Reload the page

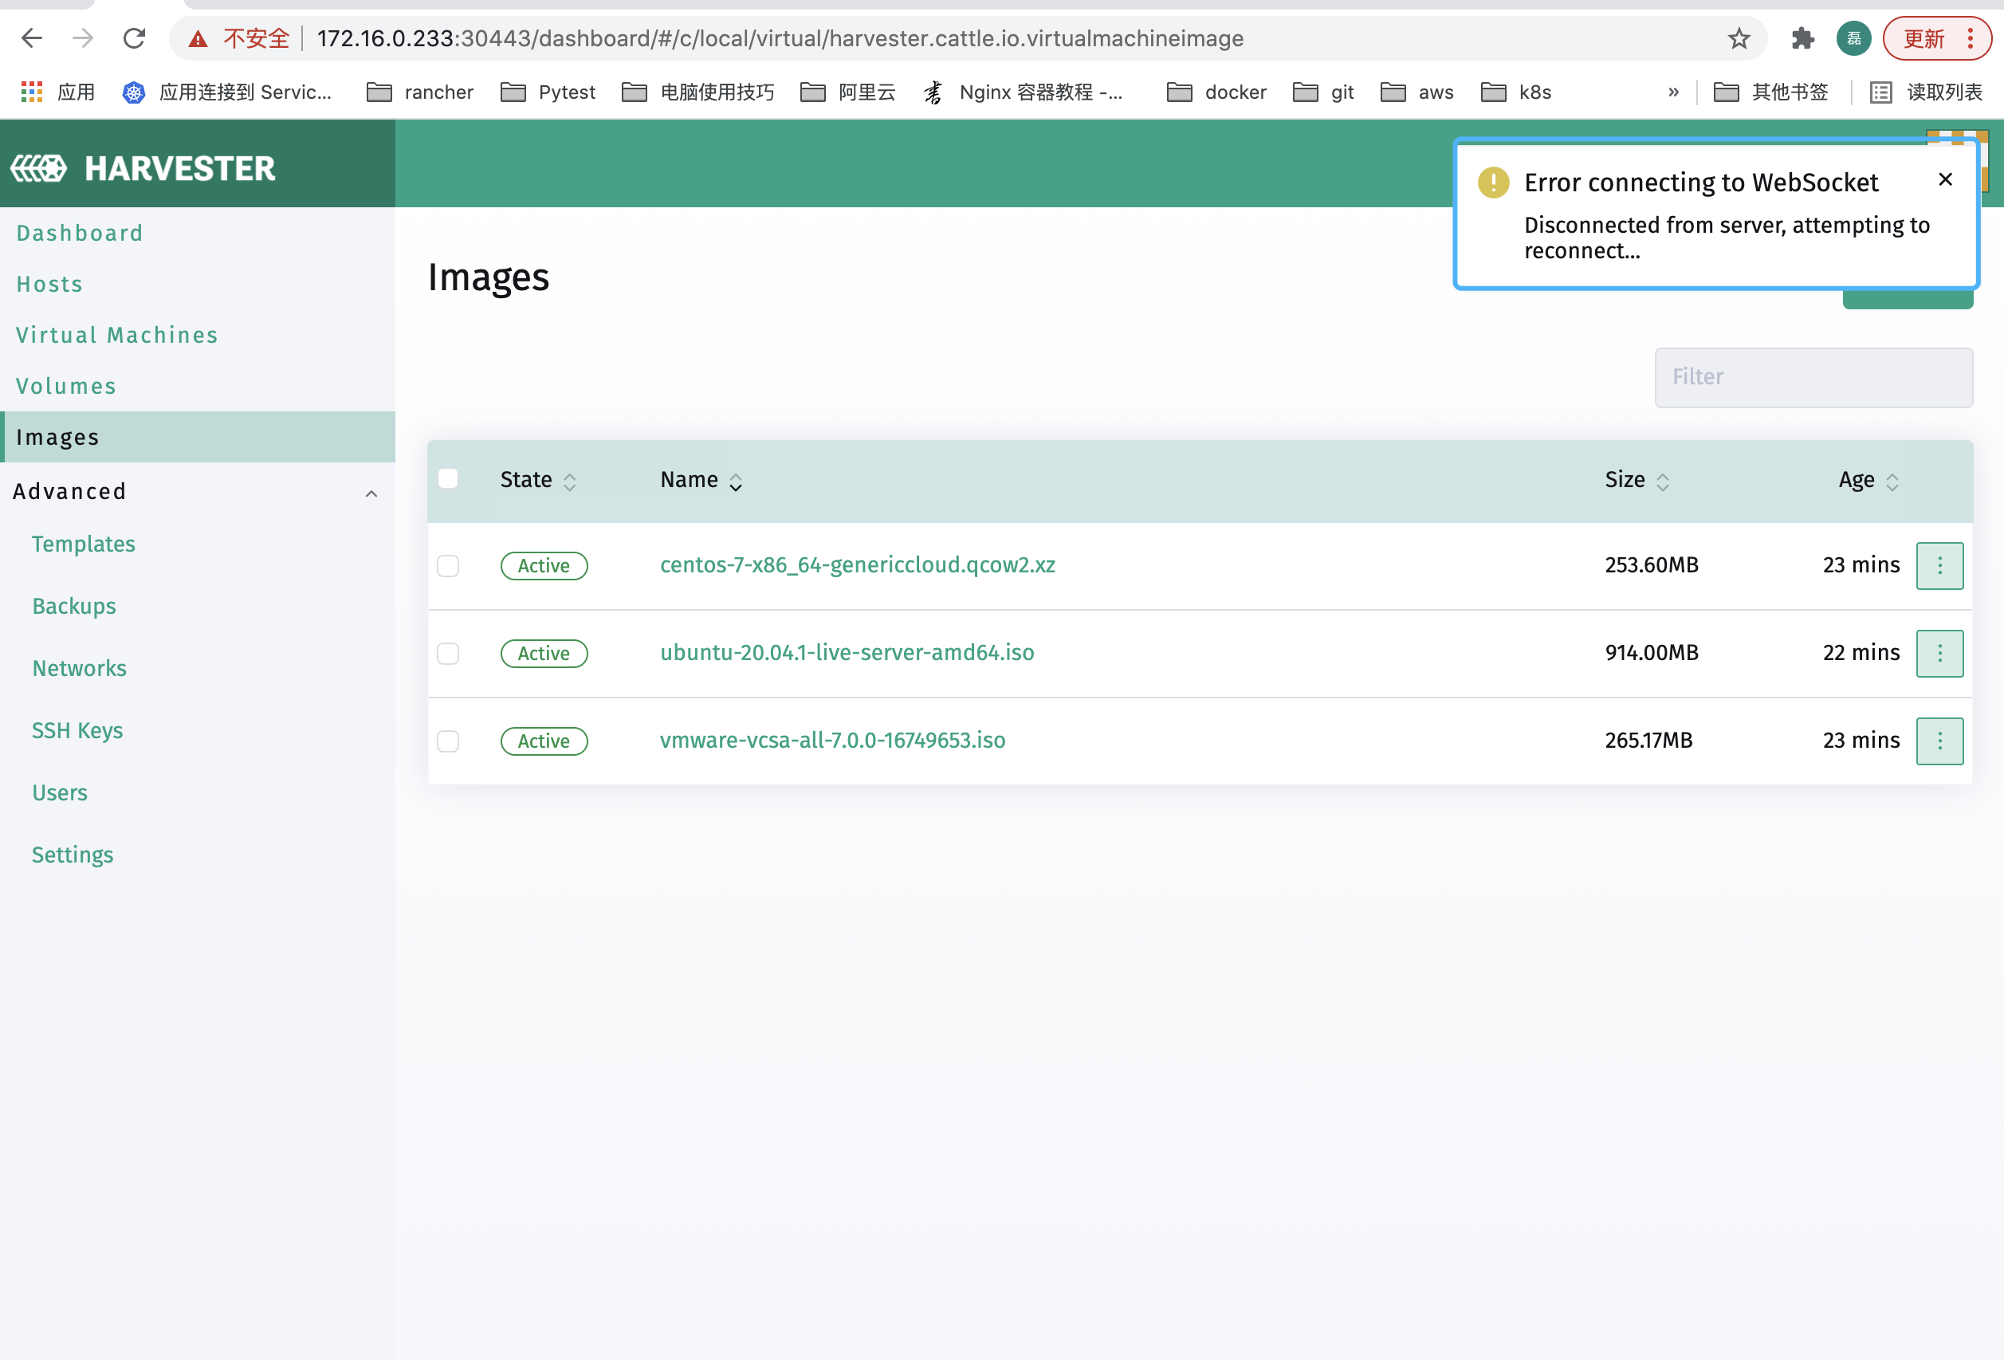point(134,39)
